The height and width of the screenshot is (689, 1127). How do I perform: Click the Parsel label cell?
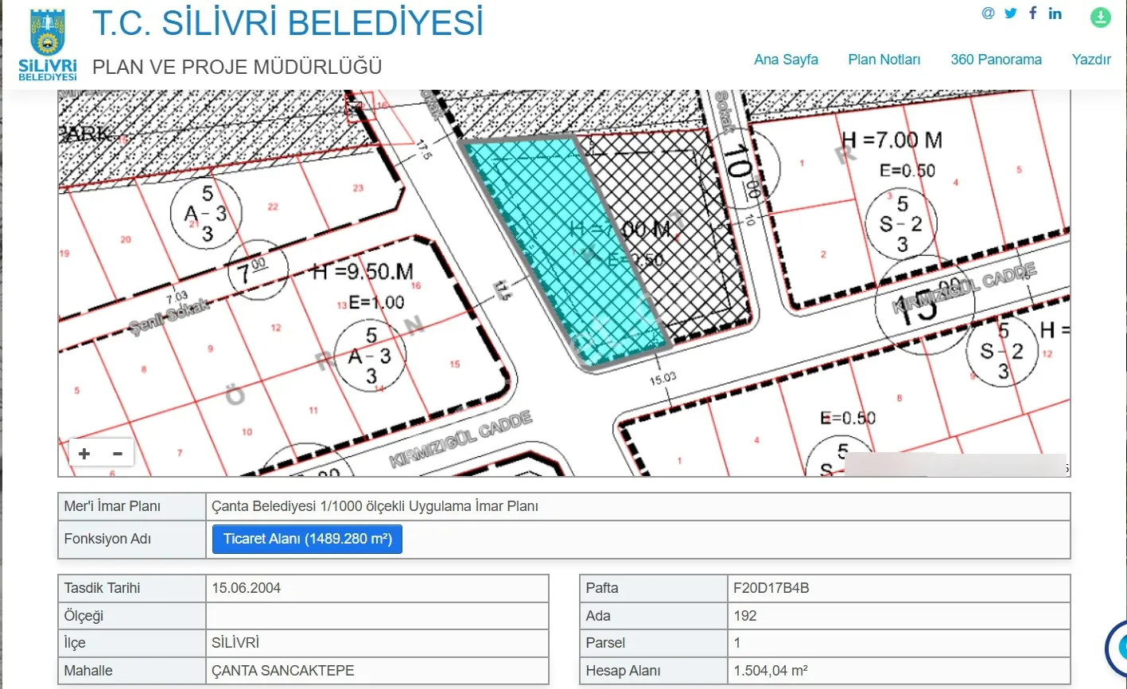point(654,643)
